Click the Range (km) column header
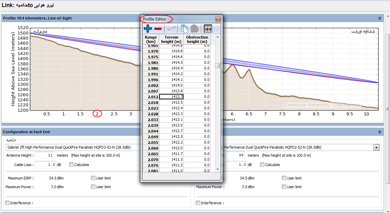 pyautogui.click(x=151, y=39)
